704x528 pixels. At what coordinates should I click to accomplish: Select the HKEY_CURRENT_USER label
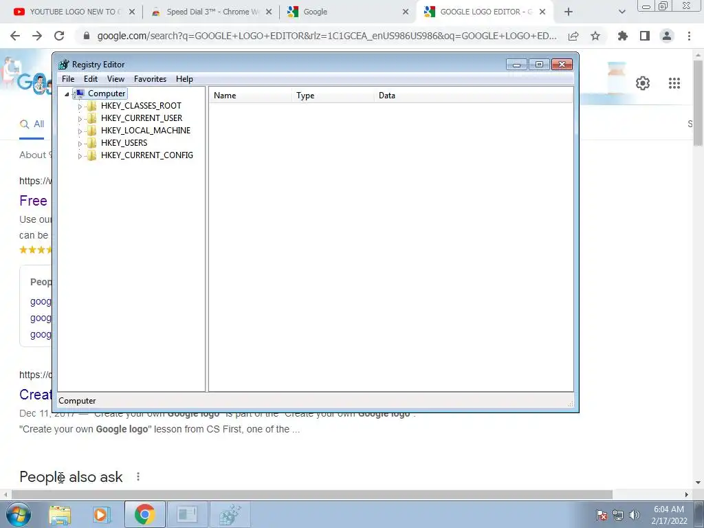tap(142, 118)
